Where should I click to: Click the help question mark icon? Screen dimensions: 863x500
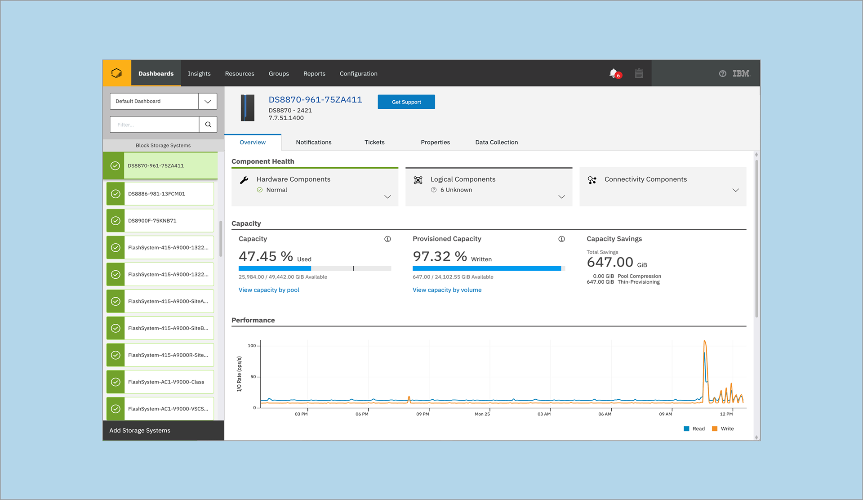point(722,74)
